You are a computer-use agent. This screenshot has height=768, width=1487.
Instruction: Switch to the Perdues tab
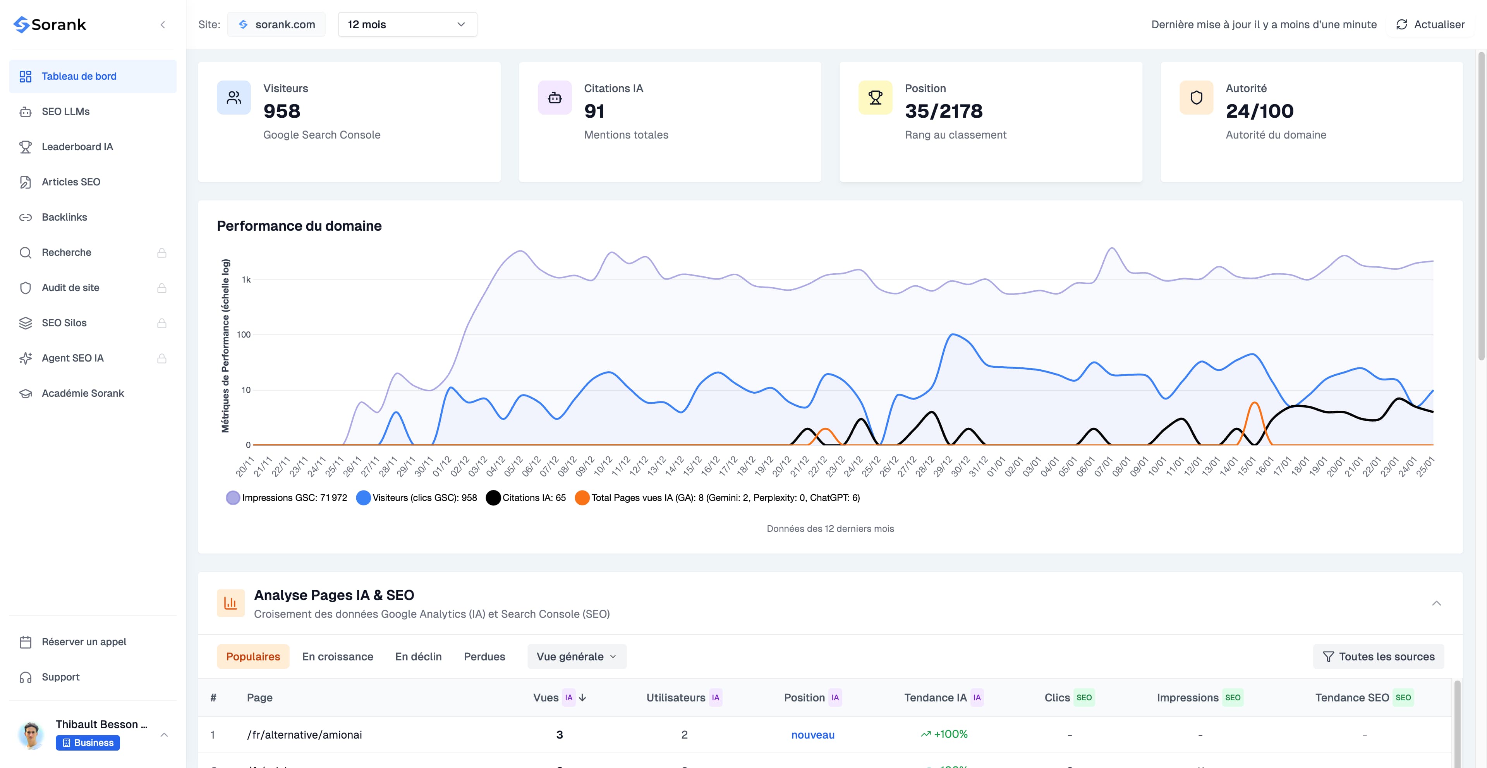(484, 657)
